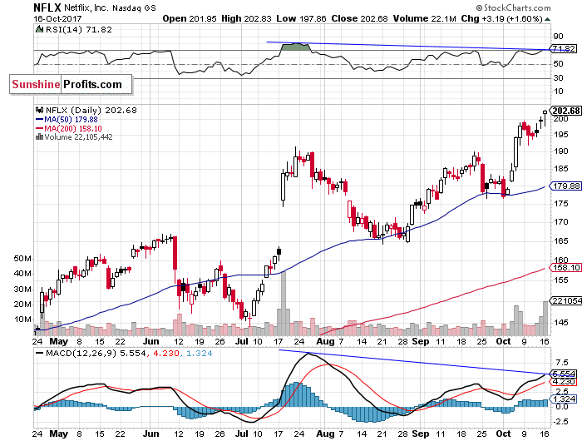The image size is (582, 441).
Task: Click the tall gray volume spike near July 17
Action: (284, 303)
